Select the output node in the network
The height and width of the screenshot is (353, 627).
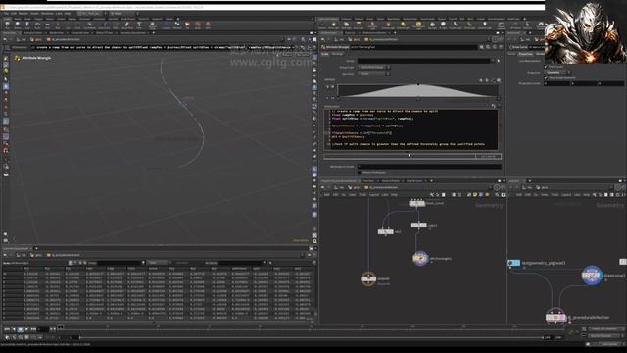368,278
